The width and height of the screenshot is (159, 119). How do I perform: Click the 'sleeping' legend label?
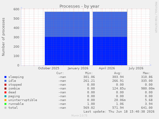coord(16,77)
